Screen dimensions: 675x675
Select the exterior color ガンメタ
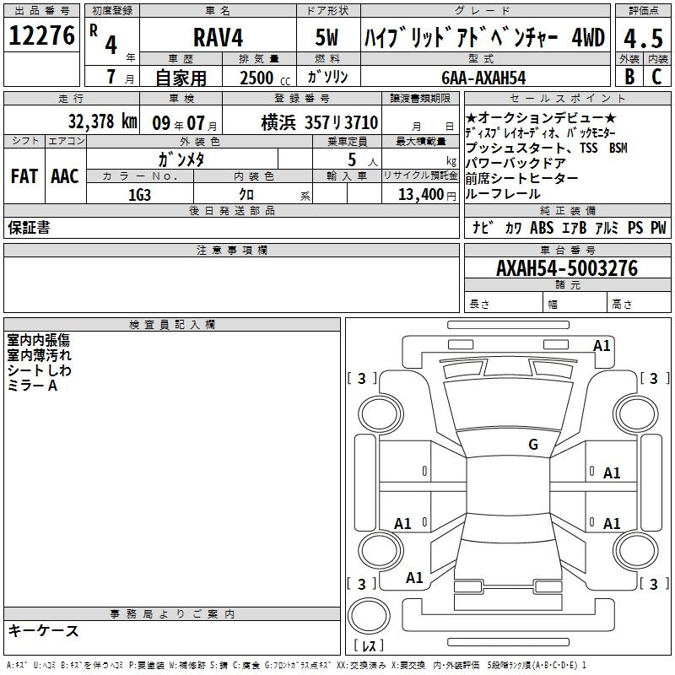181,159
